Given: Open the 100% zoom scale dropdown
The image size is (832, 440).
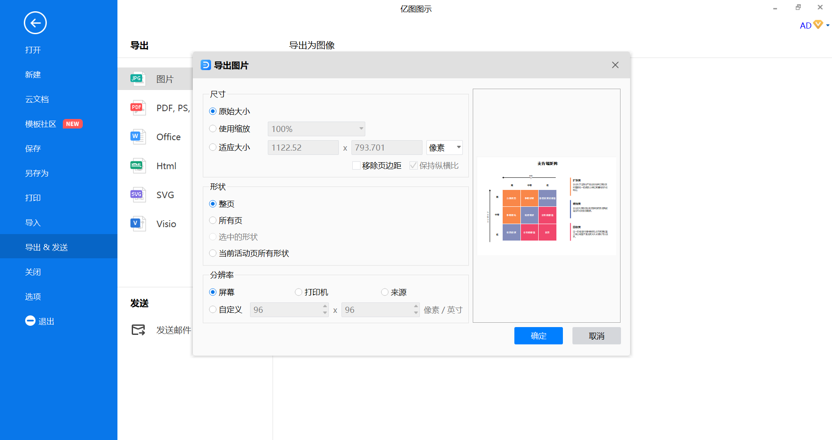Looking at the screenshot, I should click(316, 129).
